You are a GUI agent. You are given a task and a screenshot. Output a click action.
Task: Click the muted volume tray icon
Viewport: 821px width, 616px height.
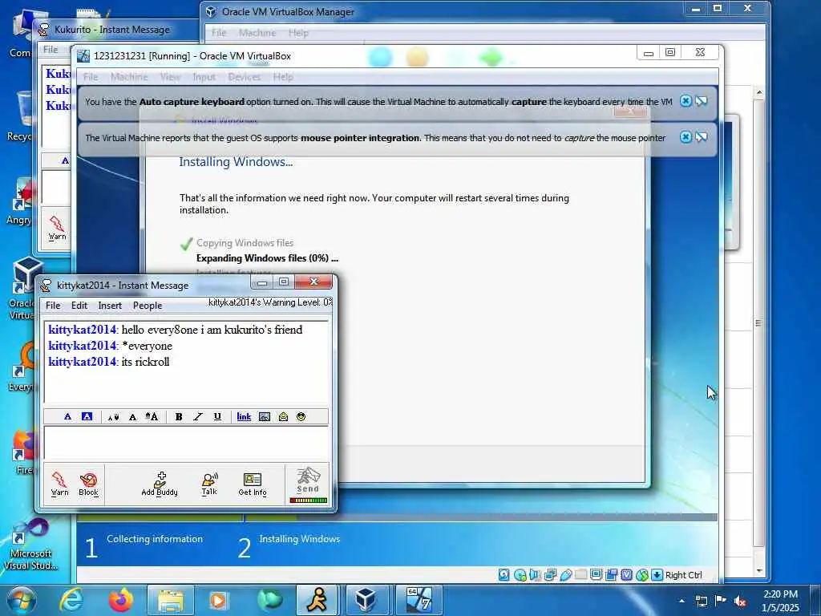click(740, 601)
